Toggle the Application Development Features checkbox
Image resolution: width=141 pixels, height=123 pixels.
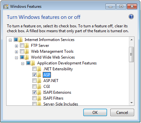tap(28, 63)
